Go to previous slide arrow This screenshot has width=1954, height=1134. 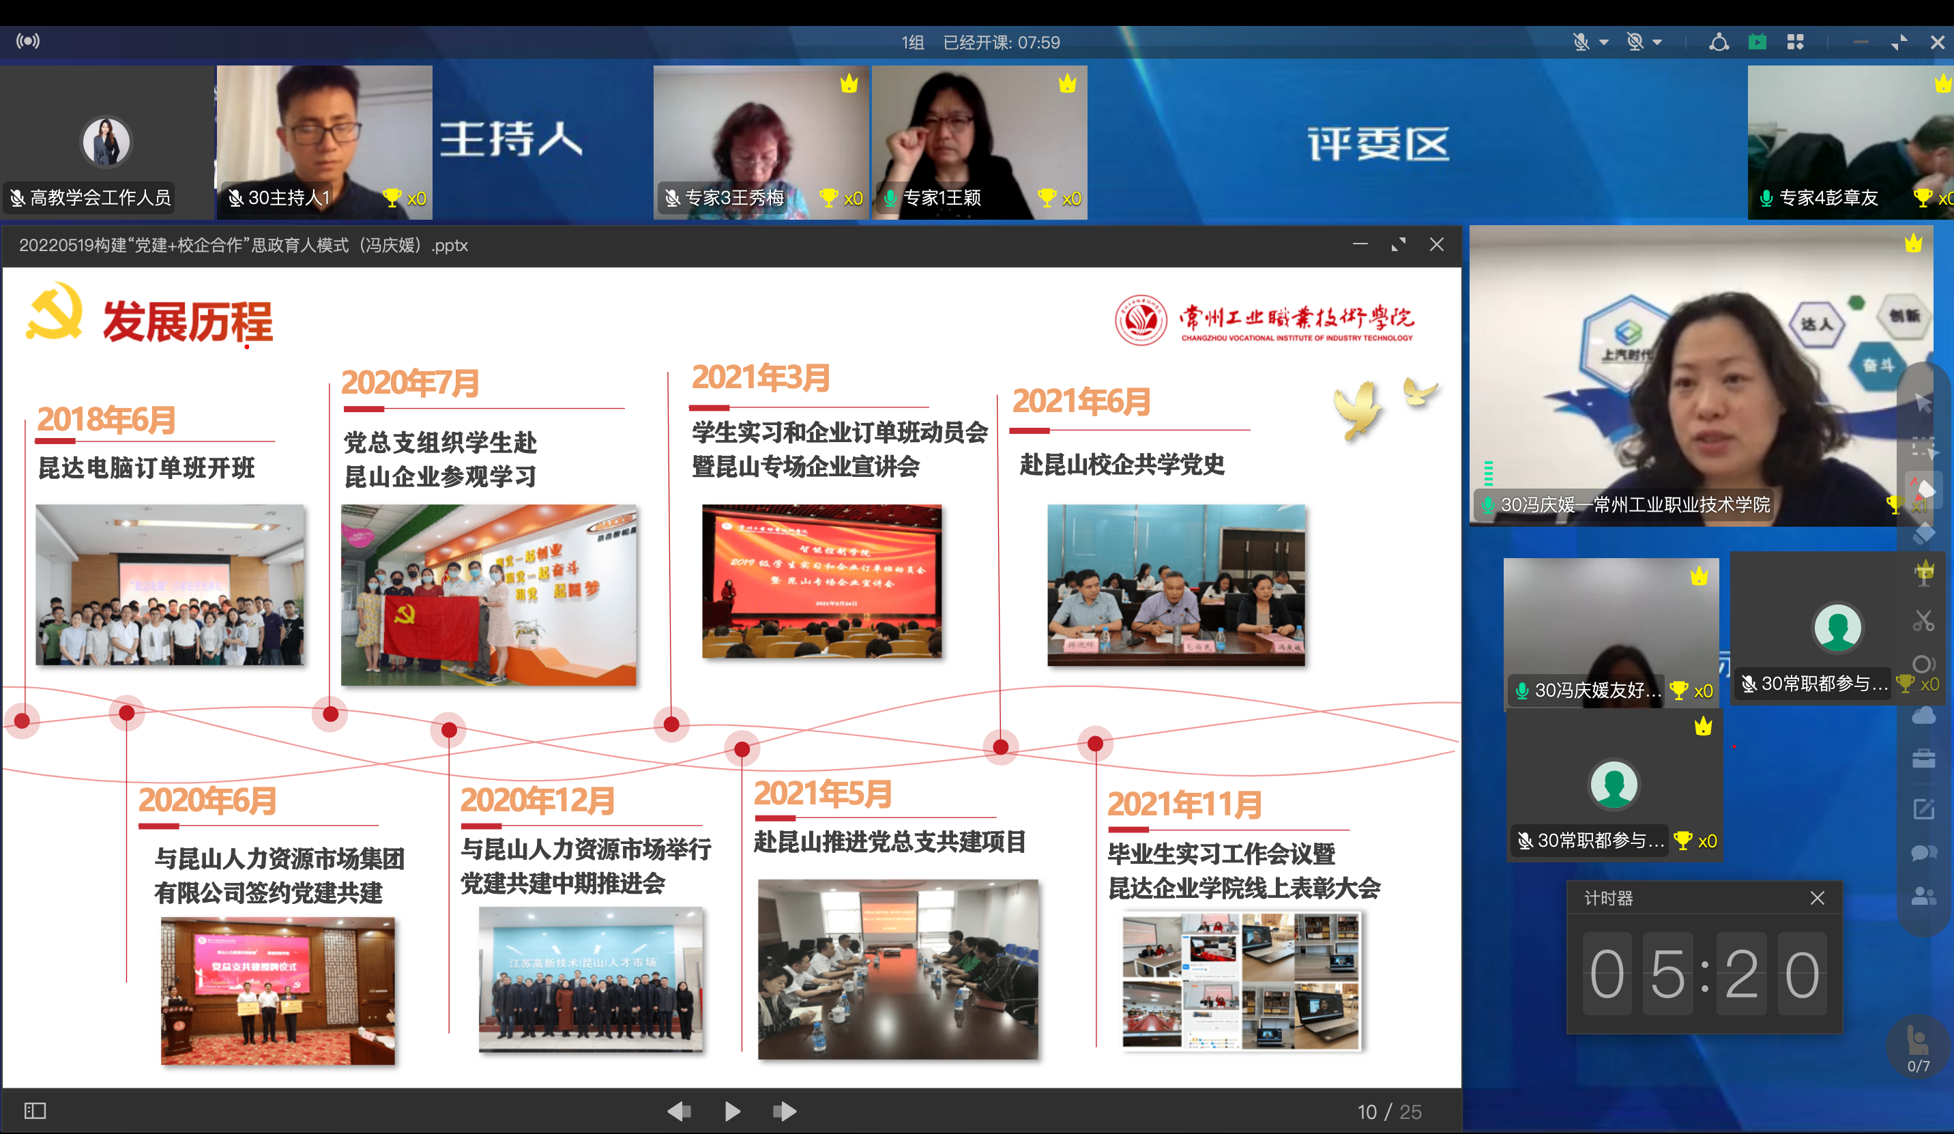tap(680, 1111)
